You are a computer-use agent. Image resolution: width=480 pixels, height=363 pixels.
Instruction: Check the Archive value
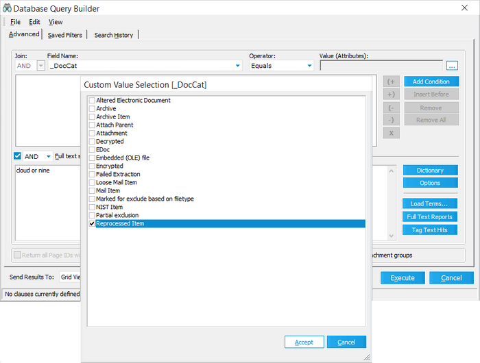(x=92, y=109)
